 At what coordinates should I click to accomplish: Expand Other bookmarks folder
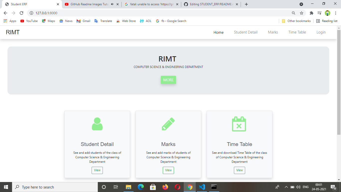click(x=296, y=21)
